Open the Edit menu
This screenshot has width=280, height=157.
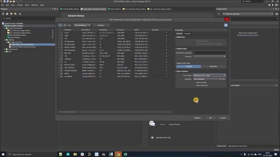pos(7,5)
